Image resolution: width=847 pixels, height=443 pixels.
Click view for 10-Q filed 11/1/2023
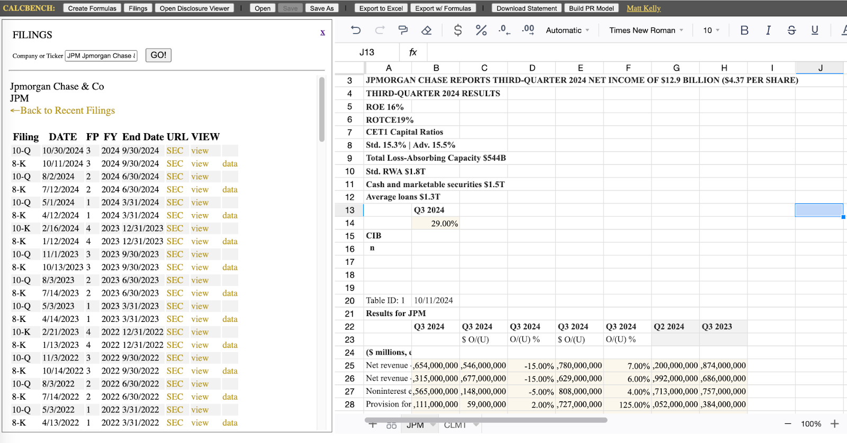coord(200,254)
